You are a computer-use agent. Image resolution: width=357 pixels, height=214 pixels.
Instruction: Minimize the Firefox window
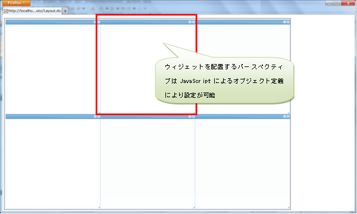(329, 3)
